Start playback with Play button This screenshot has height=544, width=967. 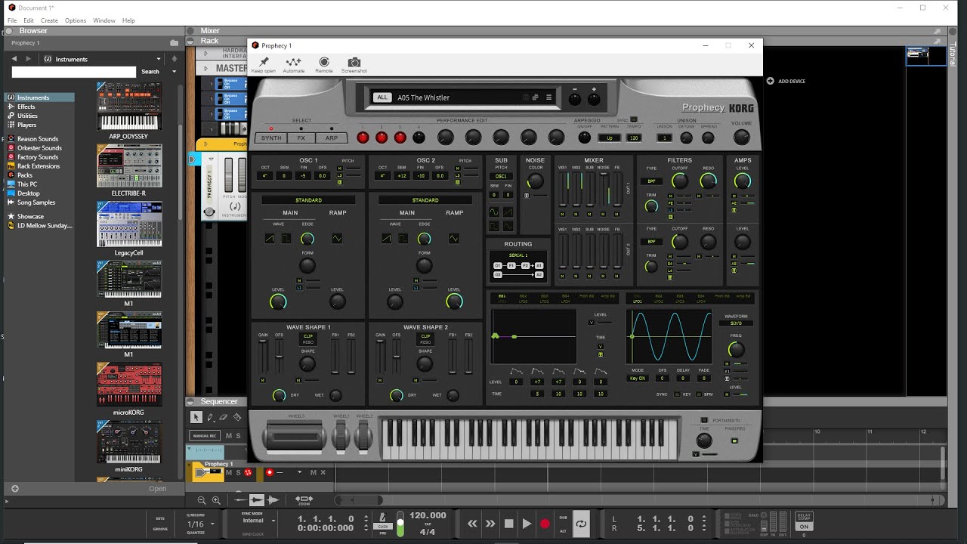(x=527, y=524)
